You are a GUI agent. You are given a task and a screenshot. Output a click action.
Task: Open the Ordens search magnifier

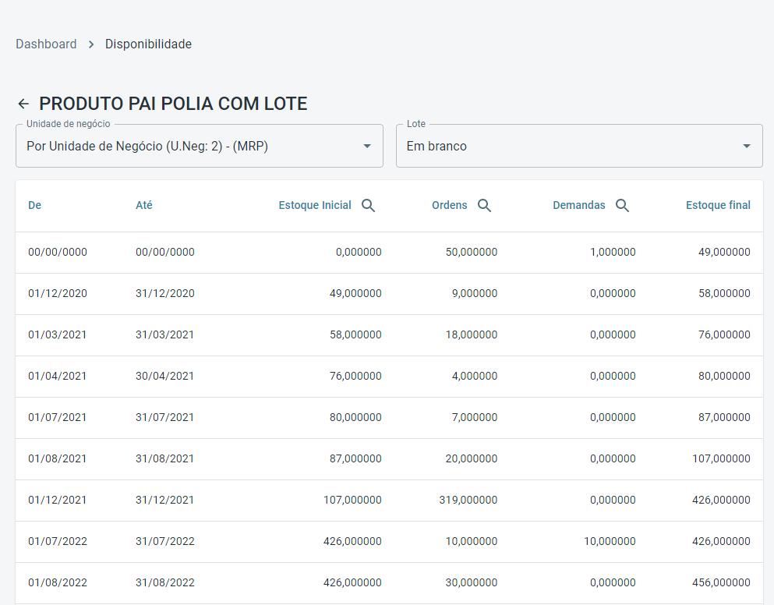pos(484,206)
